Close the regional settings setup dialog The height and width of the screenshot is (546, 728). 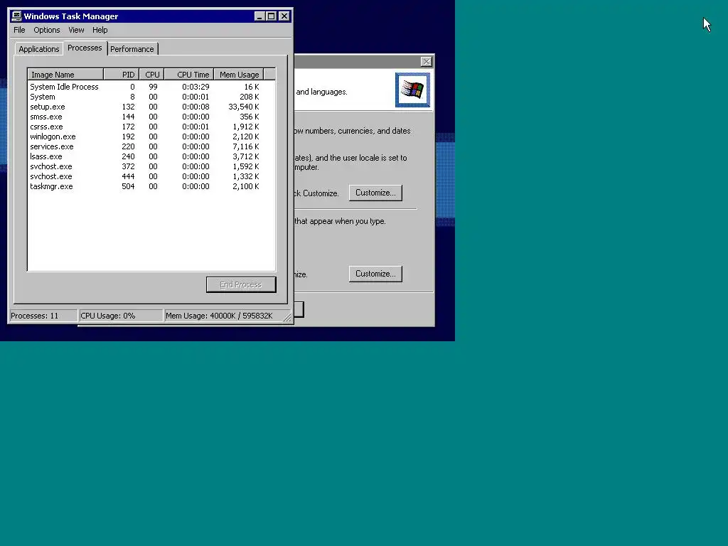(427, 62)
